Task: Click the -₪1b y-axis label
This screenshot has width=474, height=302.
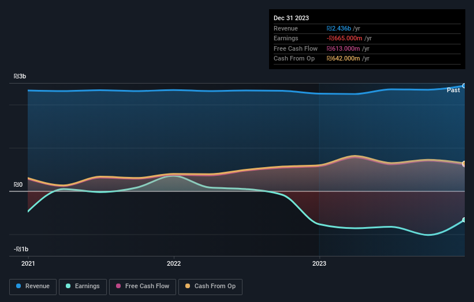Action: coord(21,249)
